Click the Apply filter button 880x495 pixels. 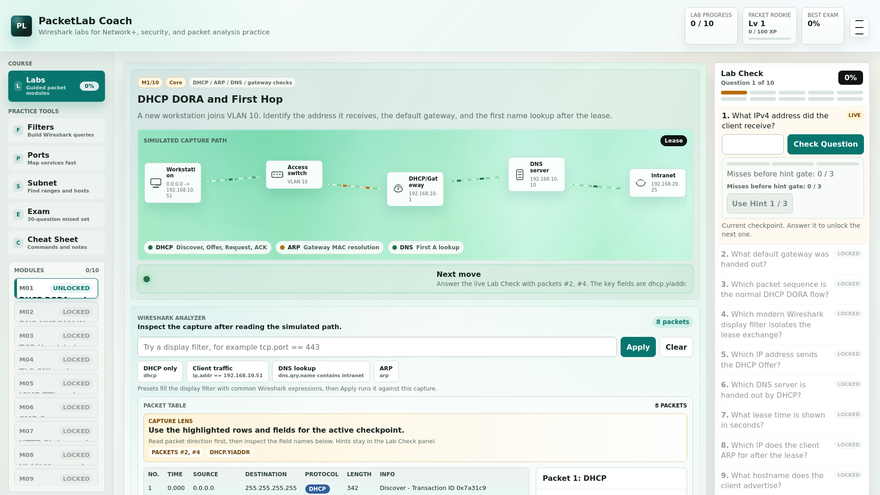tap(638, 347)
